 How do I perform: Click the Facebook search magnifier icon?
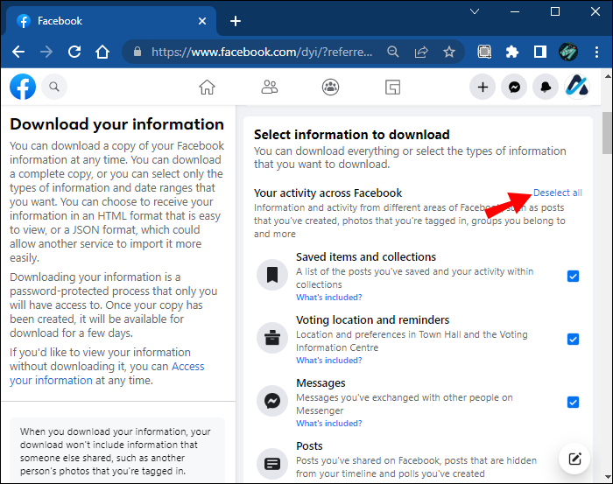point(54,87)
